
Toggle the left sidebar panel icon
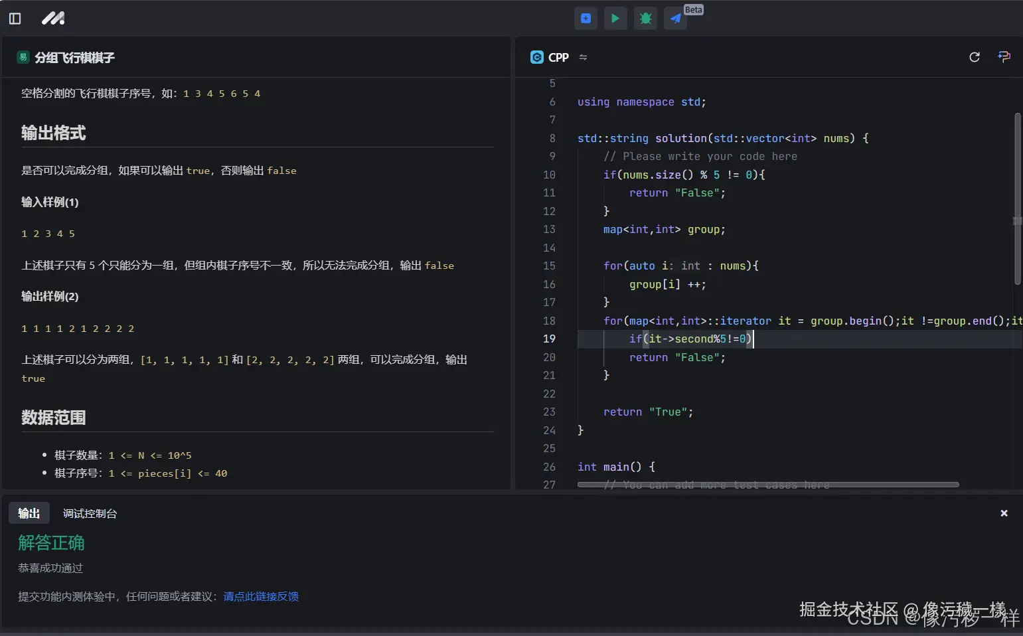[x=15, y=19]
